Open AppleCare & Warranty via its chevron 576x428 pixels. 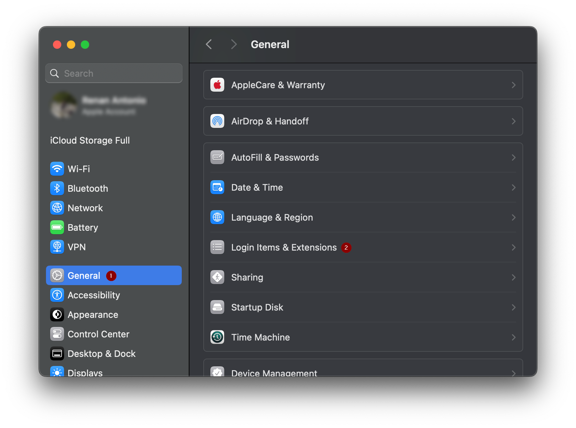514,85
